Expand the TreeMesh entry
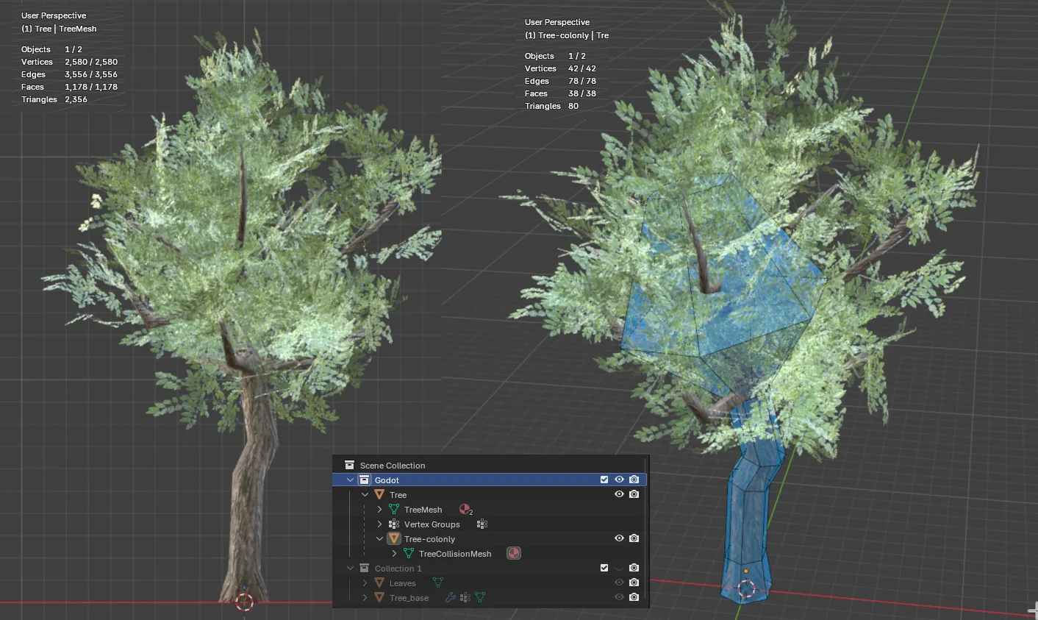This screenshot has width=1038, height=620. [379, 509]
